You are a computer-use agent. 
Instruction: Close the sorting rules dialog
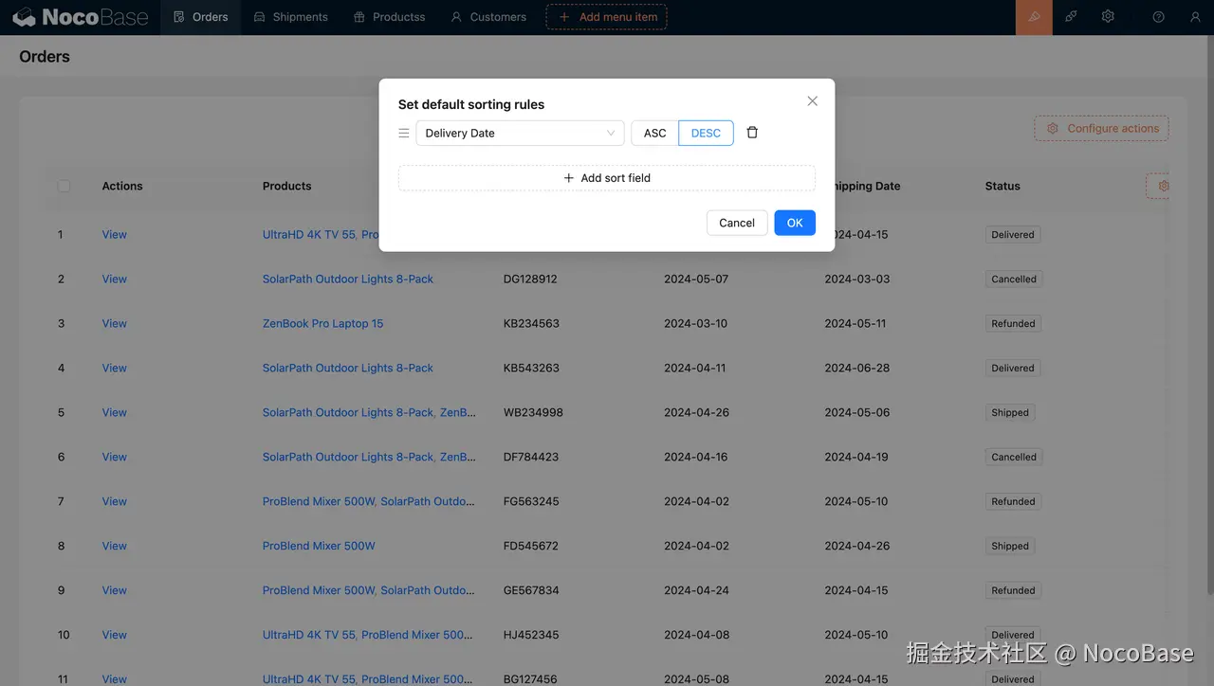(812, 101)
